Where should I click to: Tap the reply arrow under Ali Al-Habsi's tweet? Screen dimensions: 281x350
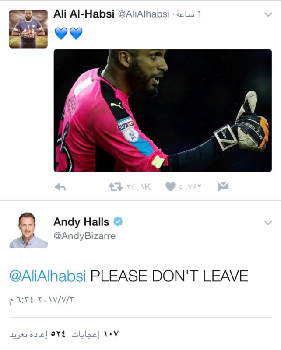tap(60, 187)
